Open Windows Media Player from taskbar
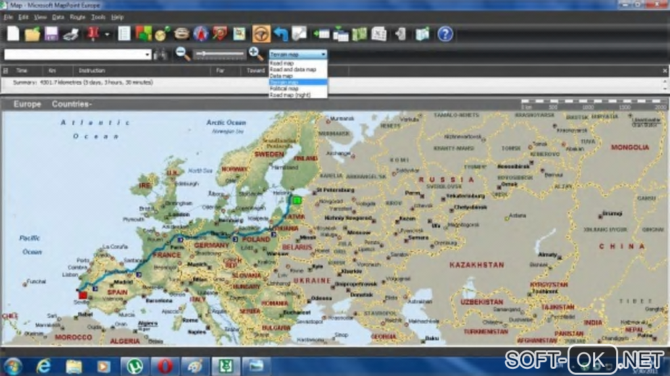This screenshot has height=376, width=670. (103, 366)
